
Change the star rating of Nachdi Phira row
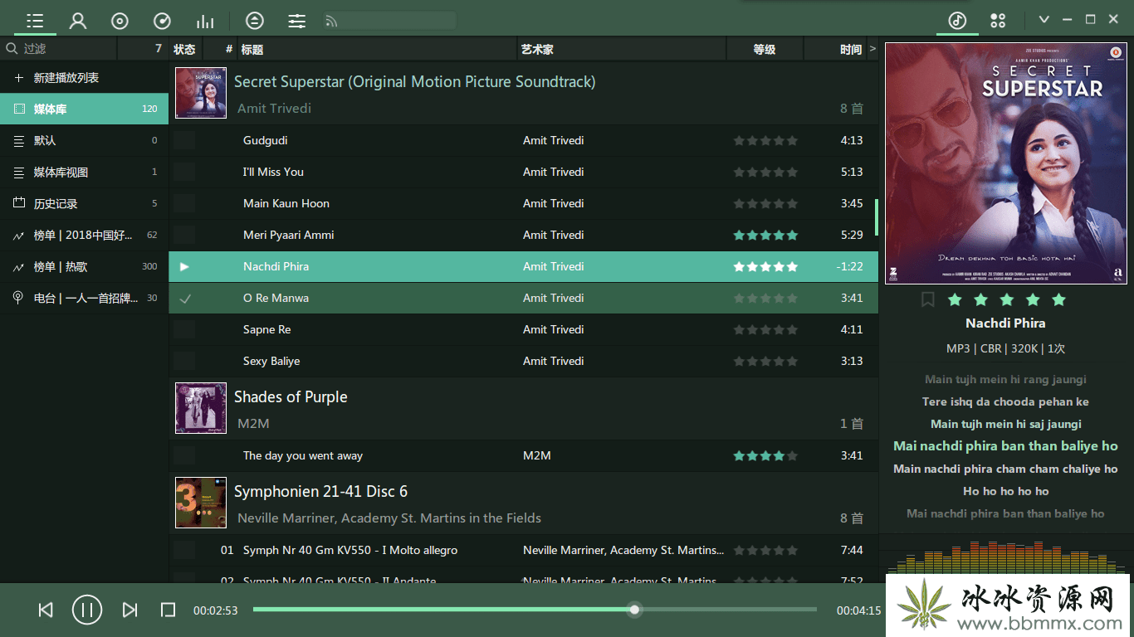(x=765, y=267)
